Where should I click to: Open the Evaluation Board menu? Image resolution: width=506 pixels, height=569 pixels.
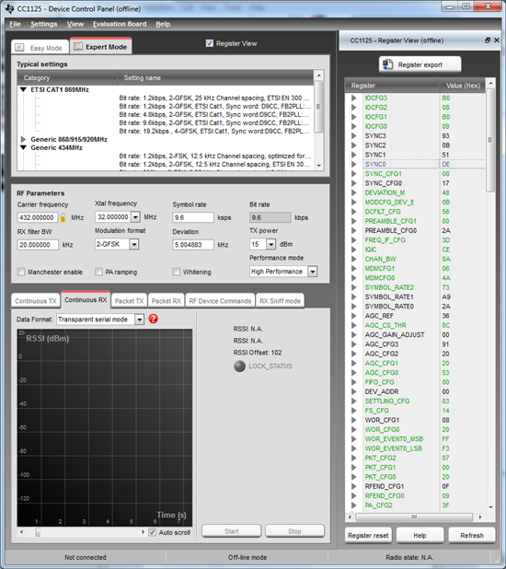pos(120,24)
